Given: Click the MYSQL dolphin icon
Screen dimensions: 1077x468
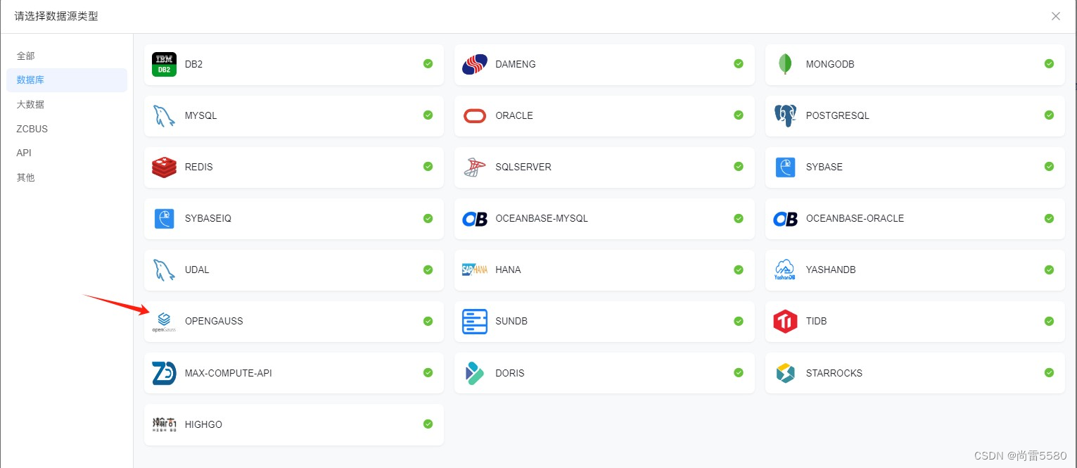Looking at the screenshot, I should [x=164, y=115].
